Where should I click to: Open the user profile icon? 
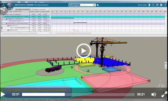149,5
